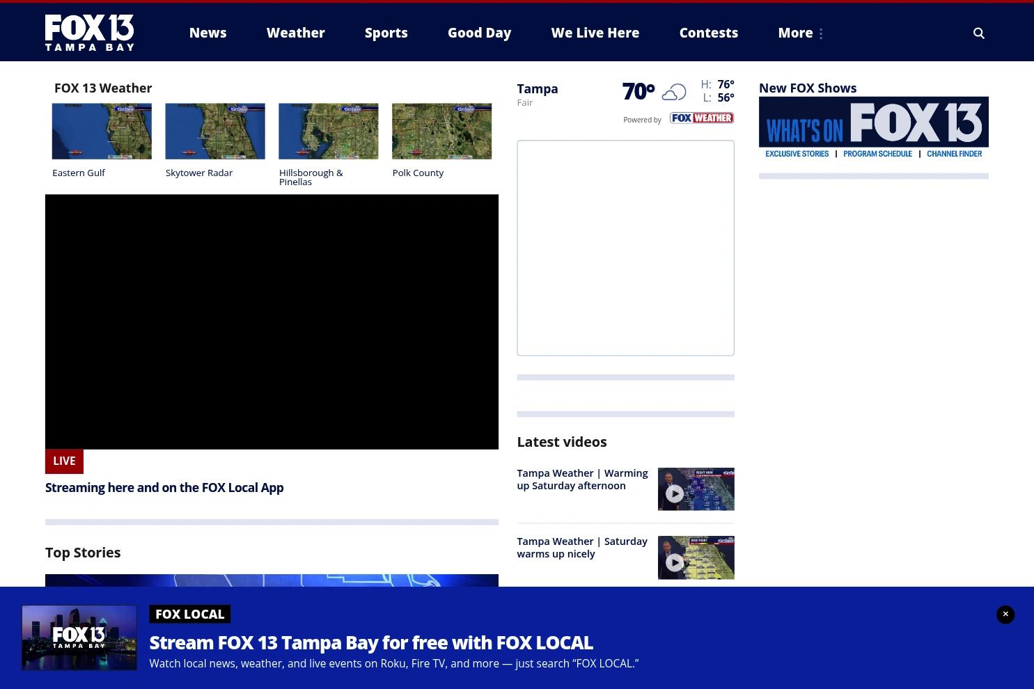This screenshot has height=689, width=1034.
Task: Open the Polk County radar thumbnail
Action: click(x=441, y=132)
